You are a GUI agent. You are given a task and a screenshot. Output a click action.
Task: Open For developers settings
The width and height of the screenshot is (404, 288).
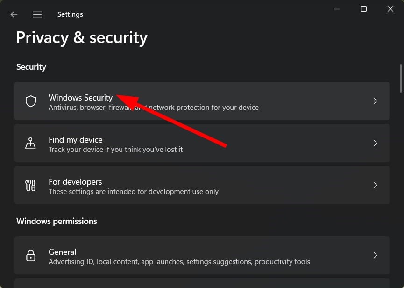point(202,185)
